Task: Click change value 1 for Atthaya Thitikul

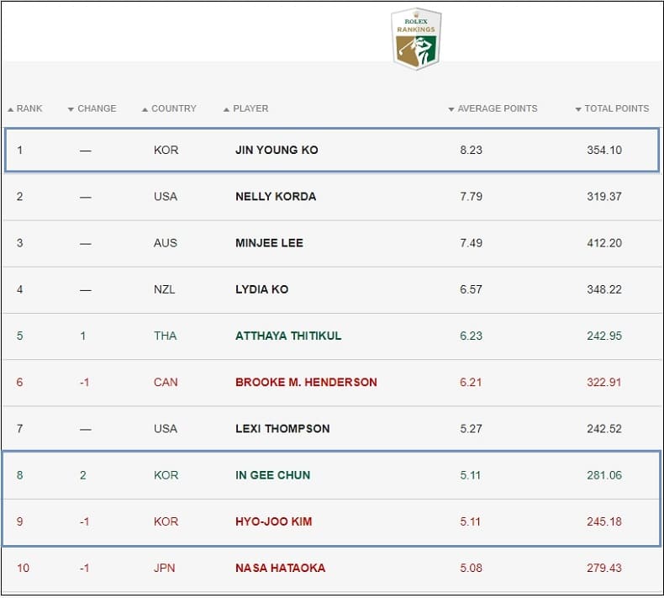Action: point(83,336)
